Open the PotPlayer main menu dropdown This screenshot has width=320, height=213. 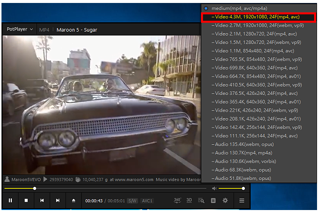coord(20,29)
